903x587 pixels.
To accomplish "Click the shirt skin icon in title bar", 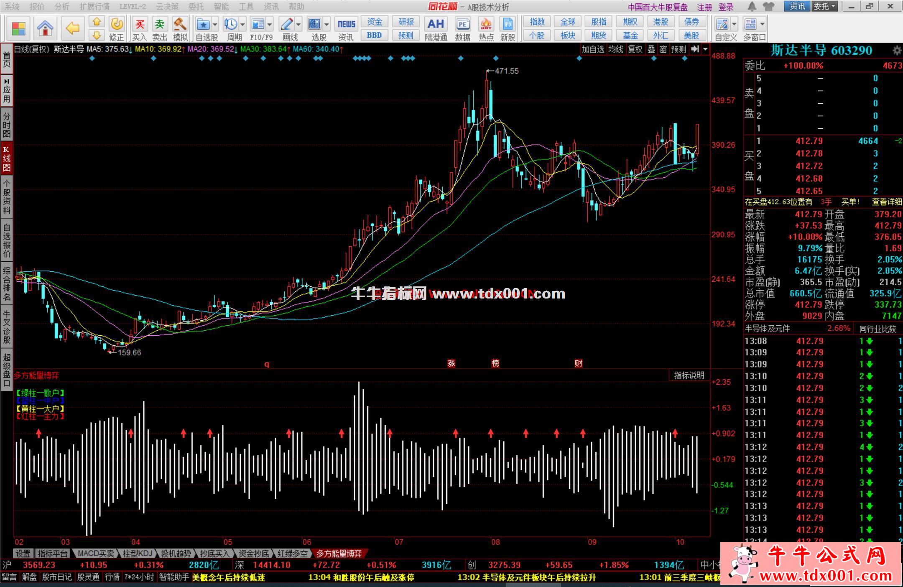I will pyautogui.click(x=768, y=6).
